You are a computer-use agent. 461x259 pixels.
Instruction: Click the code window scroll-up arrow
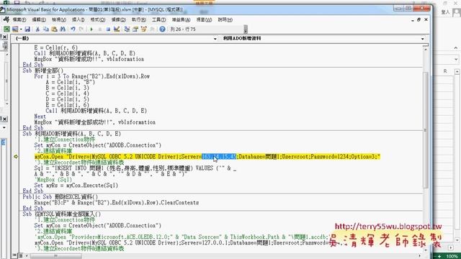pyautogui.click(x=426, y=50)
